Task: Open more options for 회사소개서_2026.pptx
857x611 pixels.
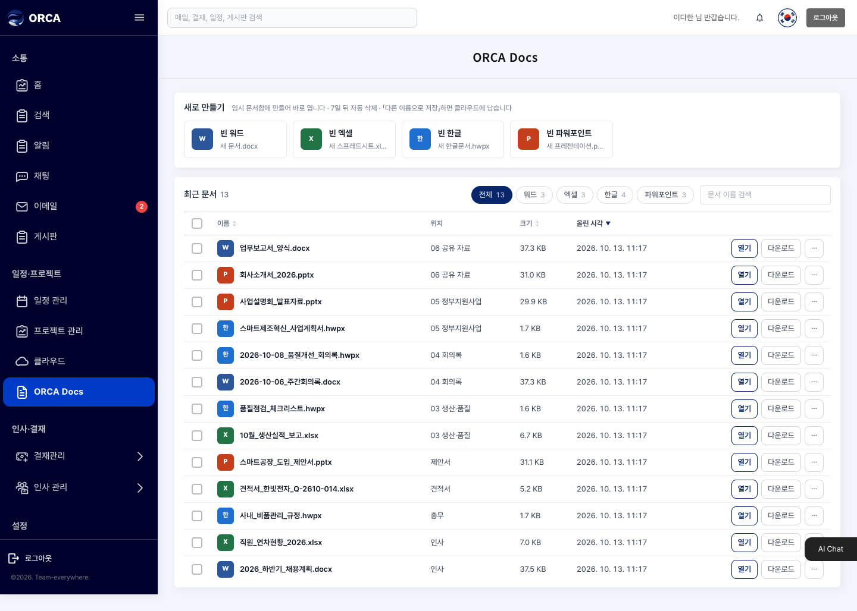Action: click(814, 275)
